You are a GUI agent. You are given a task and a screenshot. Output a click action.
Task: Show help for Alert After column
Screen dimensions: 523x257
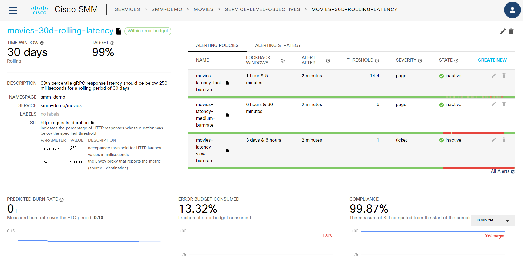click(x=328, y=60)
